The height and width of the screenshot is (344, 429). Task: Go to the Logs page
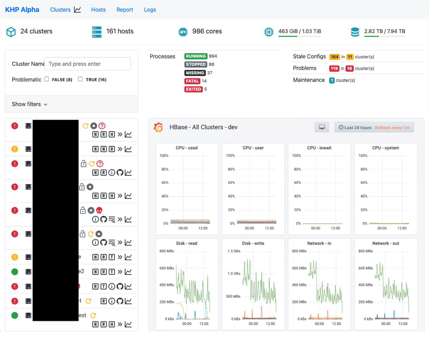click(150, 10)
